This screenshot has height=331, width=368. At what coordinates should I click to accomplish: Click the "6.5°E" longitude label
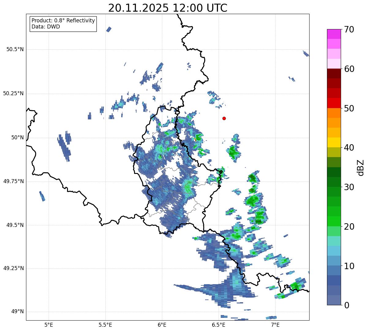(219, 325)
